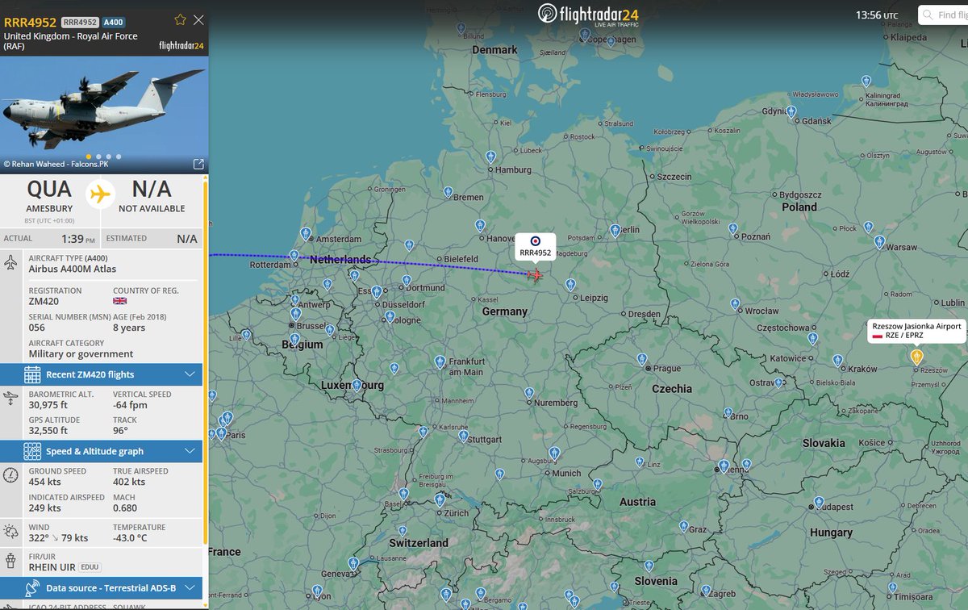Click the N/A Not Available destination
The width and height of the screenshot is (968, 610).
click(x=152, y=194)
